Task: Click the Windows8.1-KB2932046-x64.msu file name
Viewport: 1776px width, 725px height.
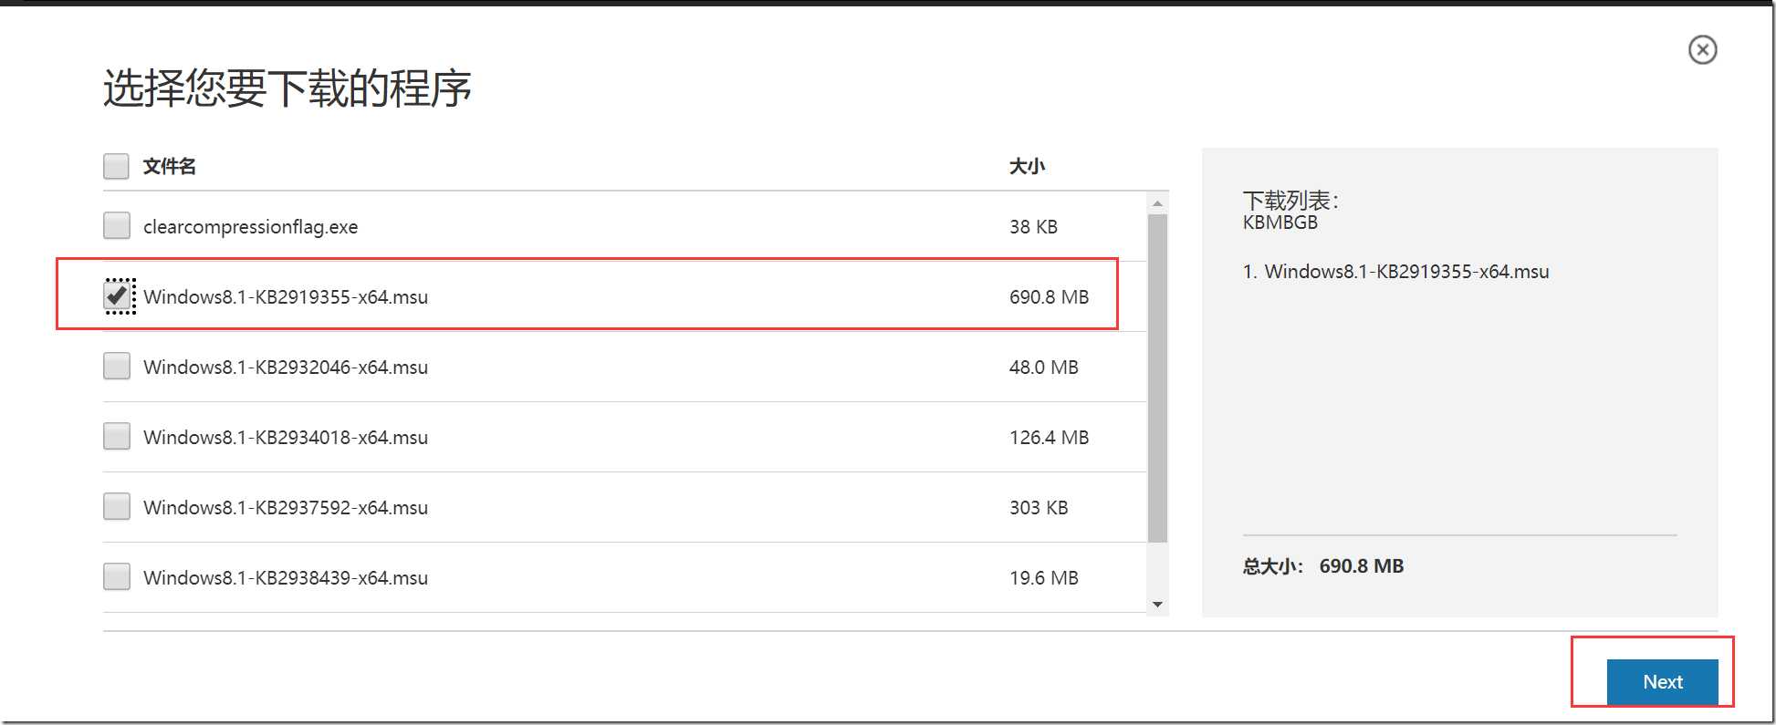Action: pos(285,367)
